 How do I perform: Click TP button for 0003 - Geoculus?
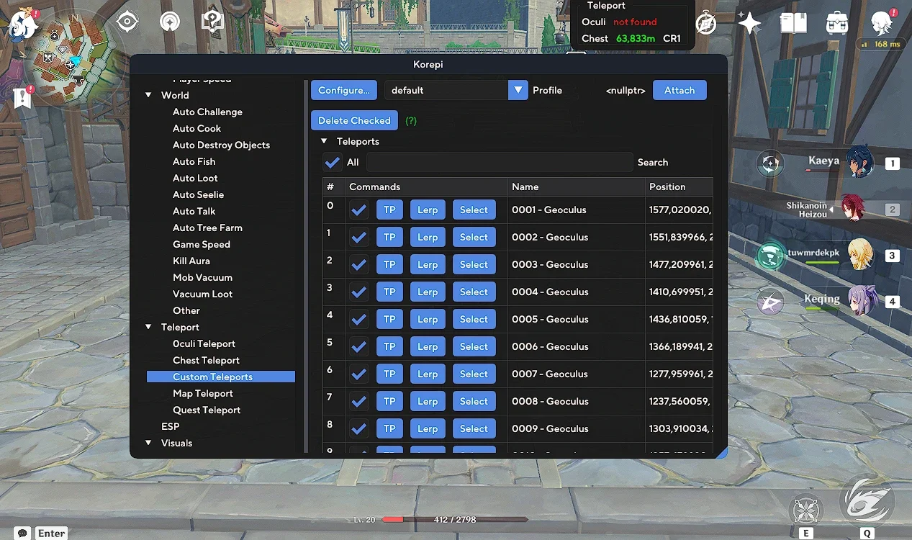tap(389, 265)
